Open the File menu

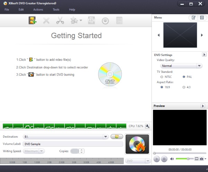click(x=7, y=10)
